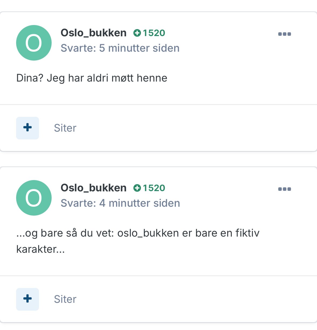Click the green reputation plus icon on the "Dina?" post
This screenshot has width=317, height=330.
point(137,33)
